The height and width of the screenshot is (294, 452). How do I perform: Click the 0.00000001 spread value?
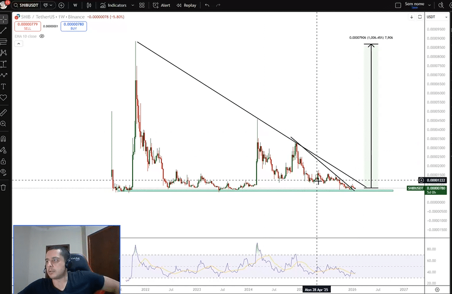tap(51, 26)
